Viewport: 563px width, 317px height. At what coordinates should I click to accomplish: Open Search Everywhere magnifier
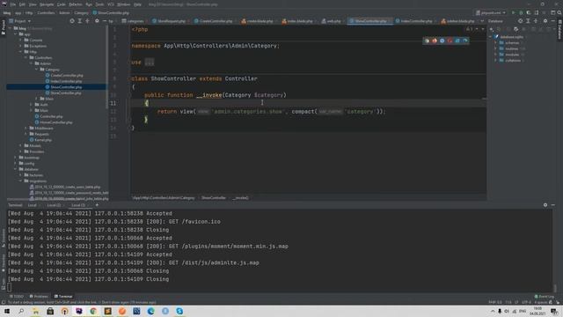tap(559, 12)
